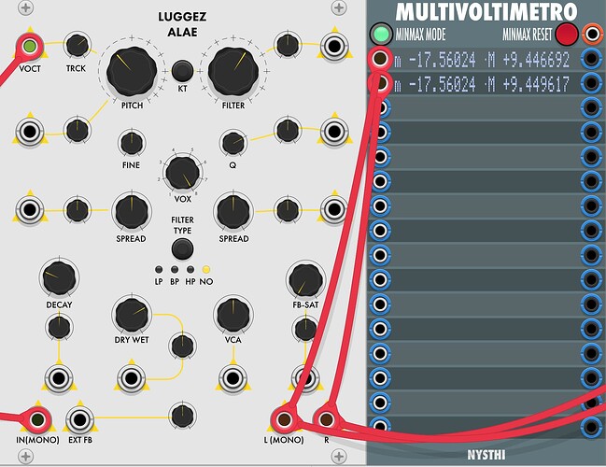Toggle the KT button

[x=182, y=69]
